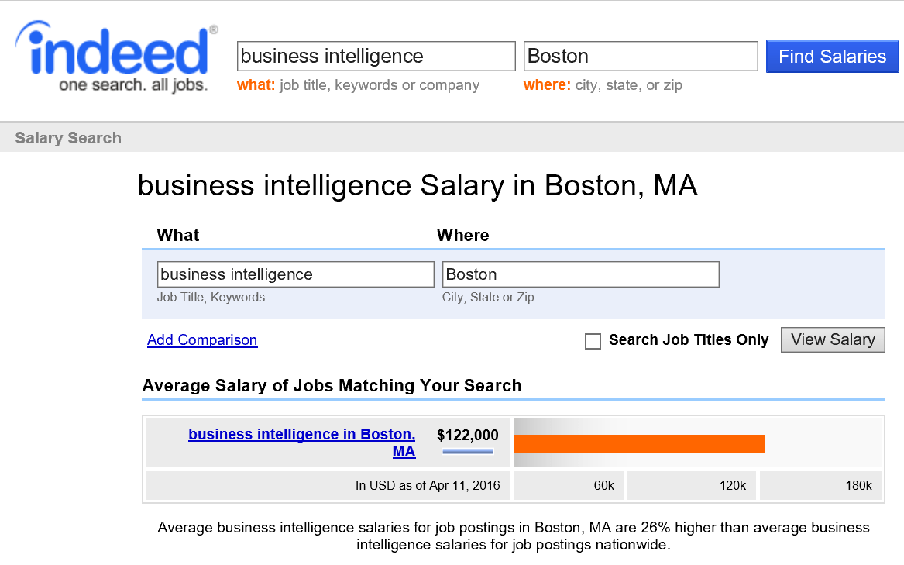
Task: Click the 180k scale label
Action: [x=858, y=486]
